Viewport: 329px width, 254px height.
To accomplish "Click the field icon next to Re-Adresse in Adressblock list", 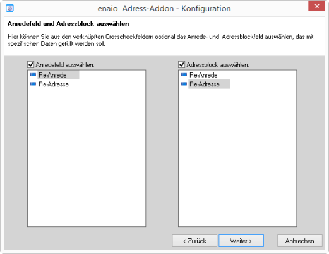I will [x=184, y=84].
